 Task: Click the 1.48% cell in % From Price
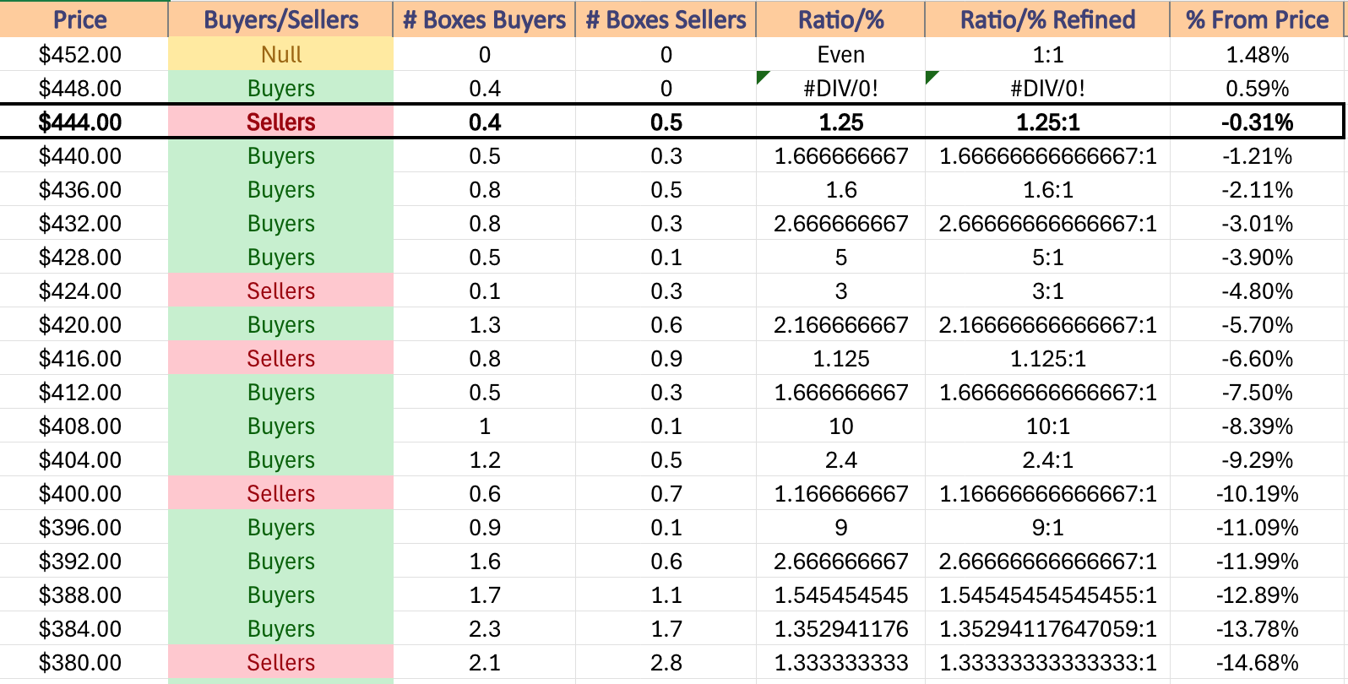click(x=1257, y=54)
